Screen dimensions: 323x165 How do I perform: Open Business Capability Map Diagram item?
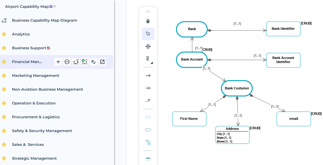click(44, 20)
